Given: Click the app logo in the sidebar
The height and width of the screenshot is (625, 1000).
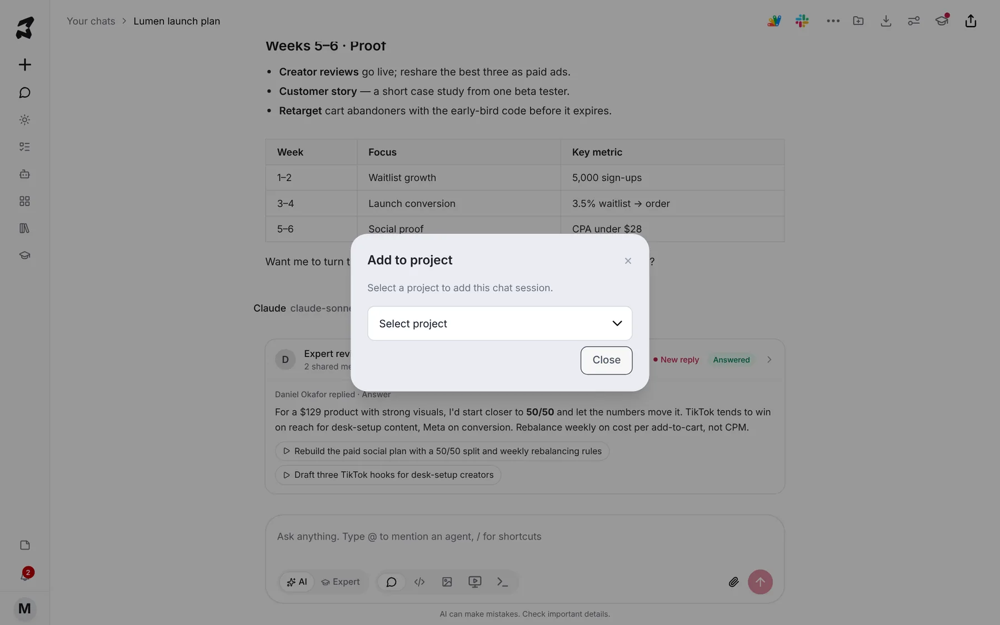Looking at the screenshot, I should pyautogui.click(x=24, y=27).
